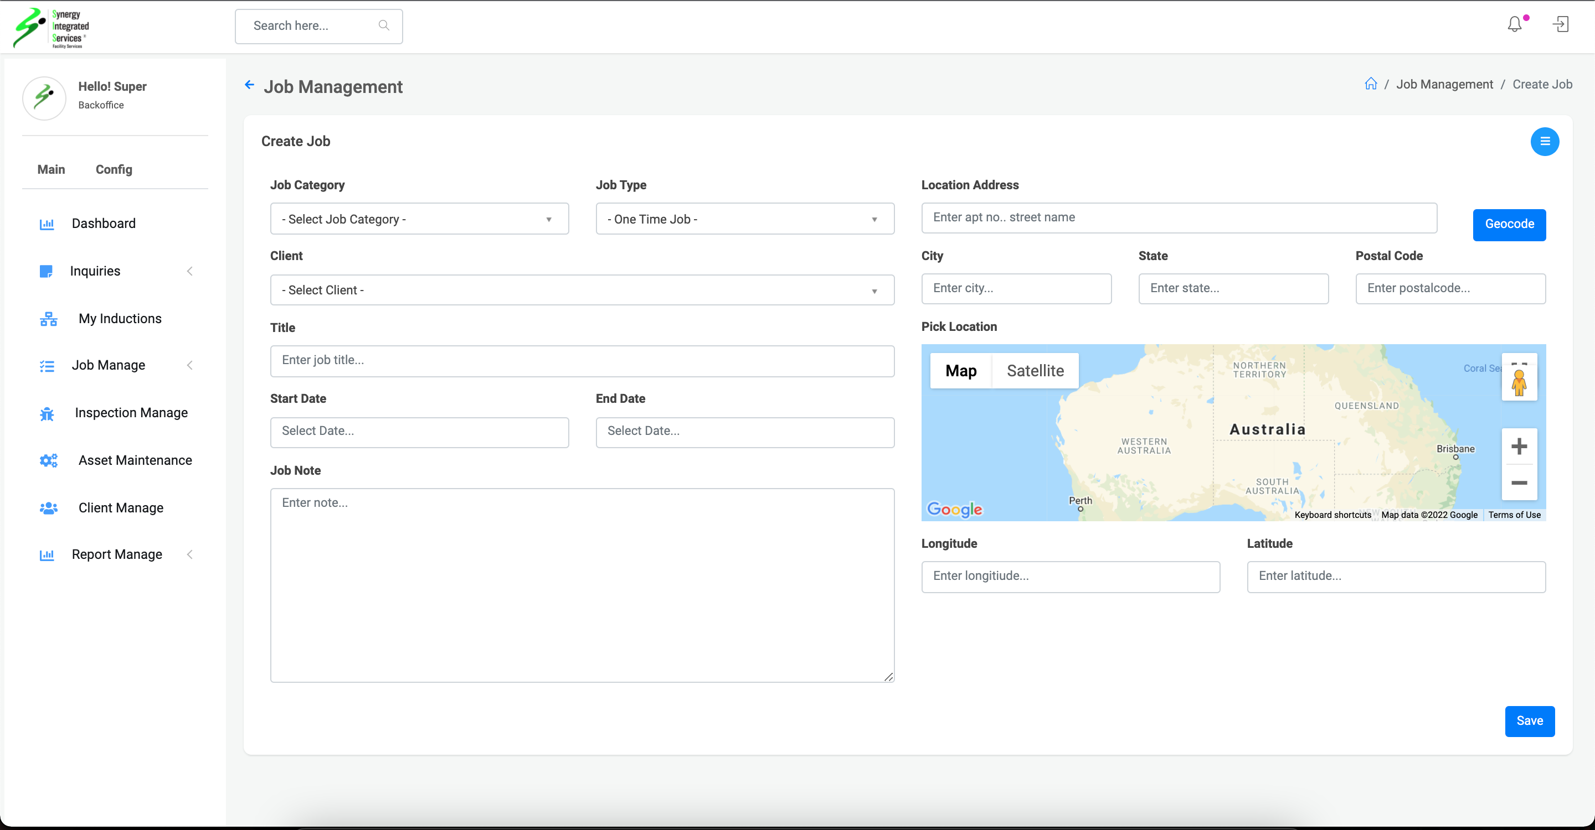Click the logout icon in header

[x=1560, y=25]
